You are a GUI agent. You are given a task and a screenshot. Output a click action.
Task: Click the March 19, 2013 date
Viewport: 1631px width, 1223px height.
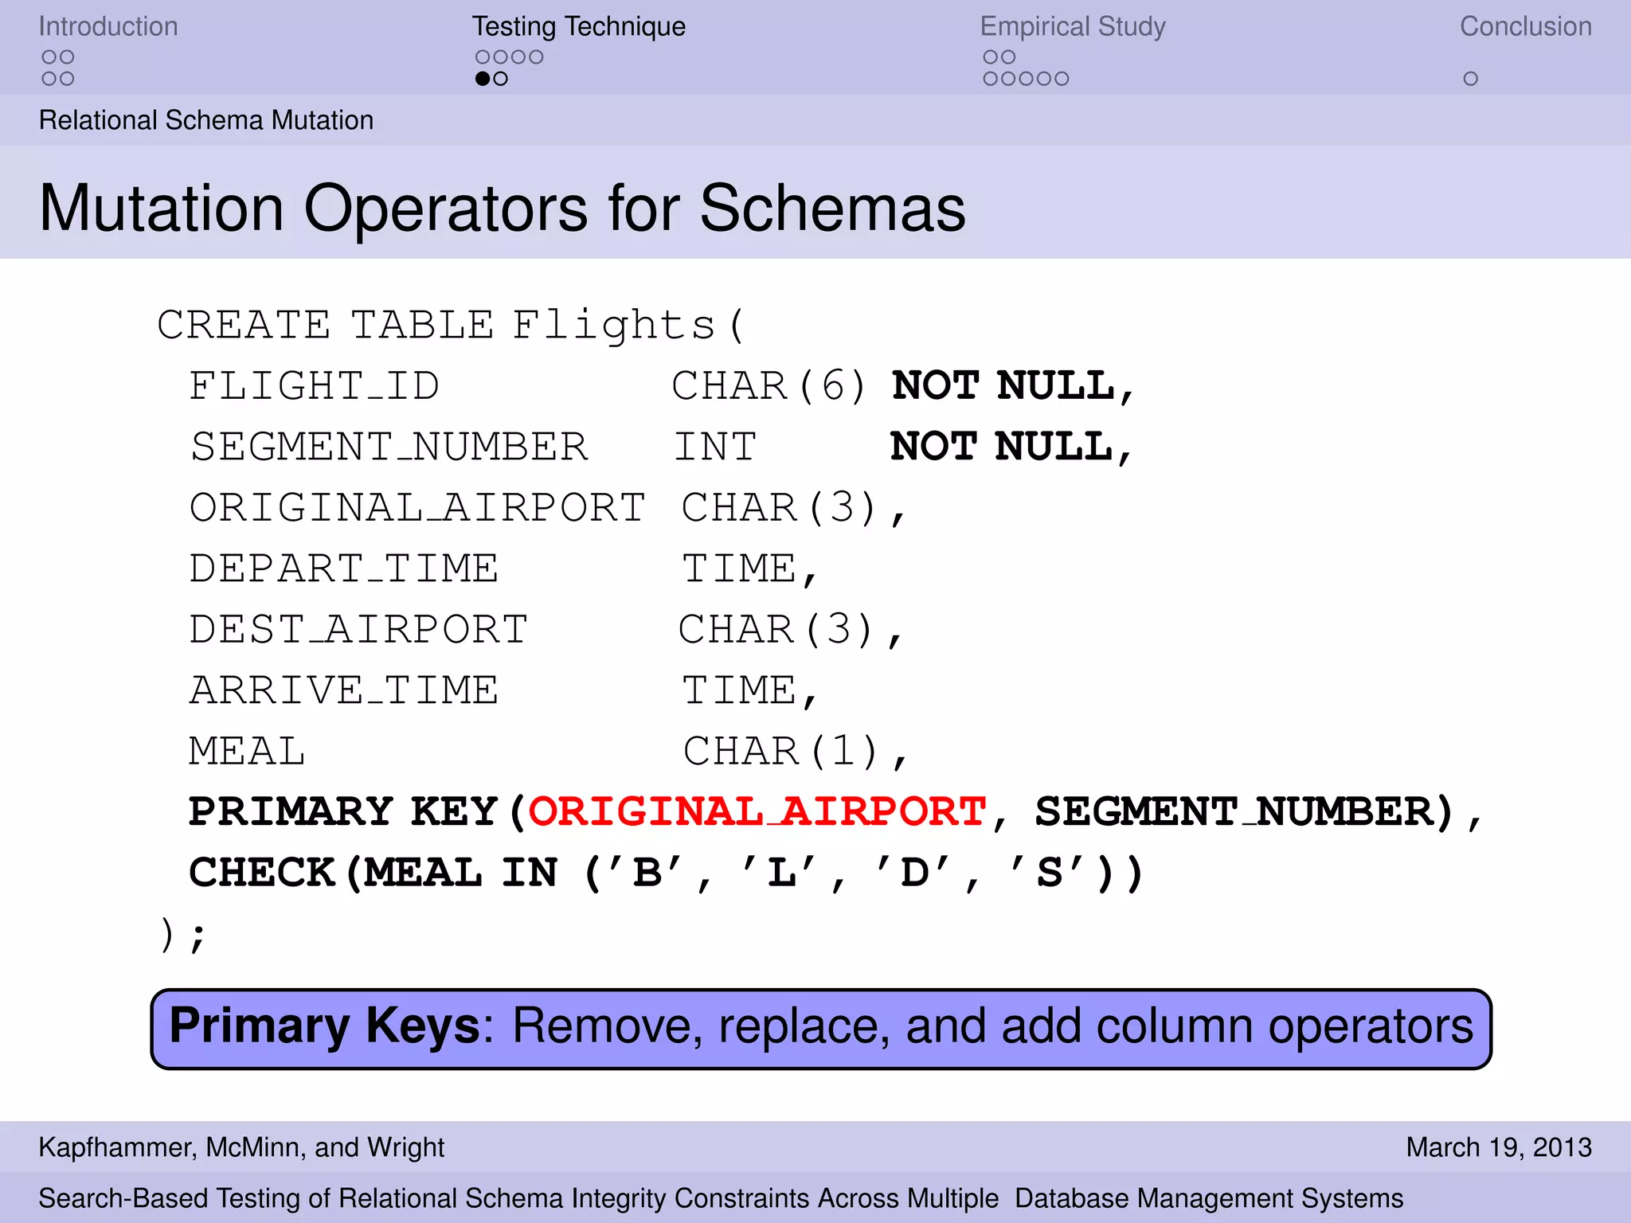(1499, 1147)
